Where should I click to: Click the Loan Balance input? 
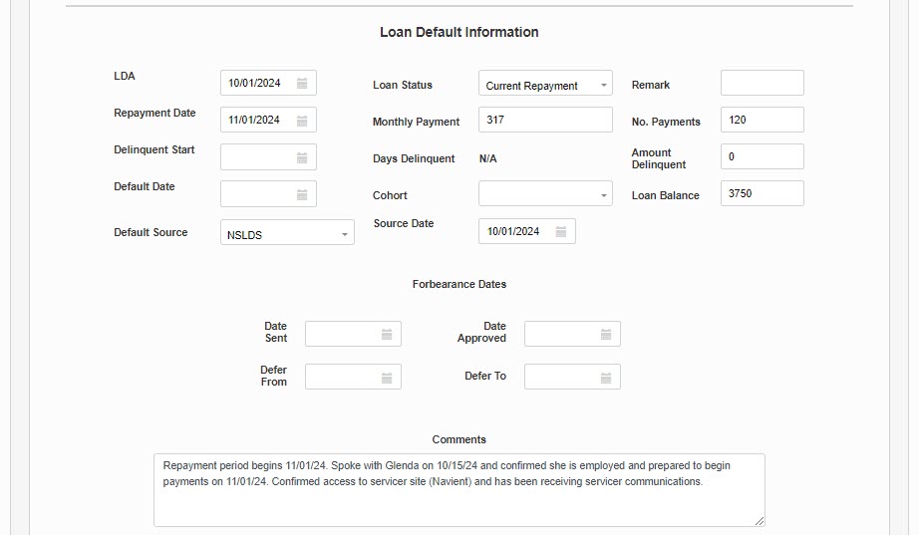[x=762, y=193]
